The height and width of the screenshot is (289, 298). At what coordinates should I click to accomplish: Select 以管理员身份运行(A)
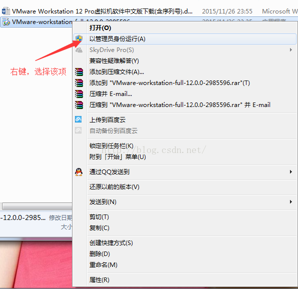(184, 39)
